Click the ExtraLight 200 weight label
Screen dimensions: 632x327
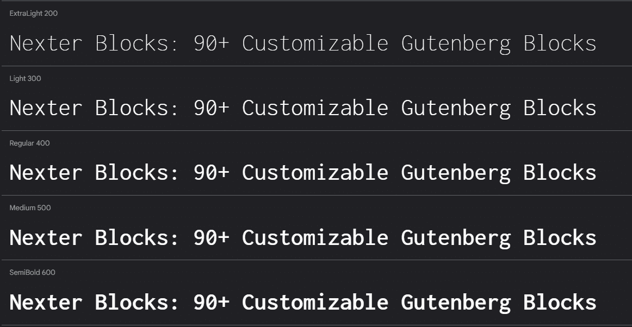(33, 14)
